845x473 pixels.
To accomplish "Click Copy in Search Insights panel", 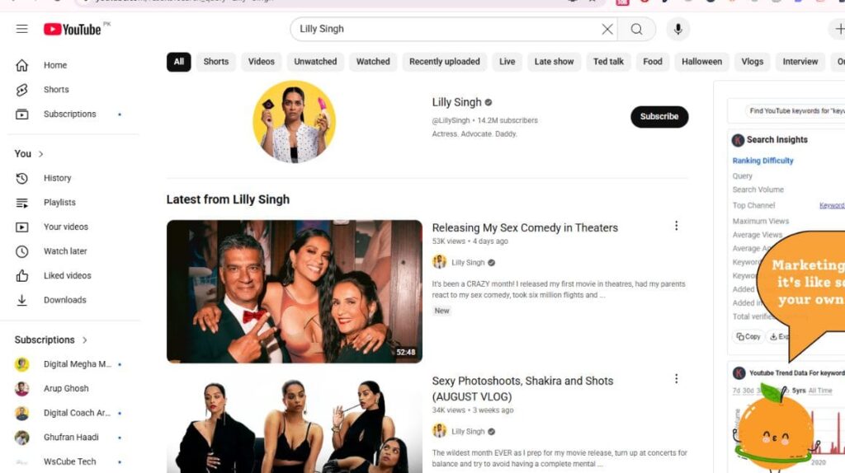I will pyautogui.click(x=748, y=336).
